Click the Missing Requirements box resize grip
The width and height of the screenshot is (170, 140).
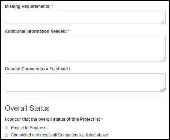pyautogui.click(x=163, y=21)
